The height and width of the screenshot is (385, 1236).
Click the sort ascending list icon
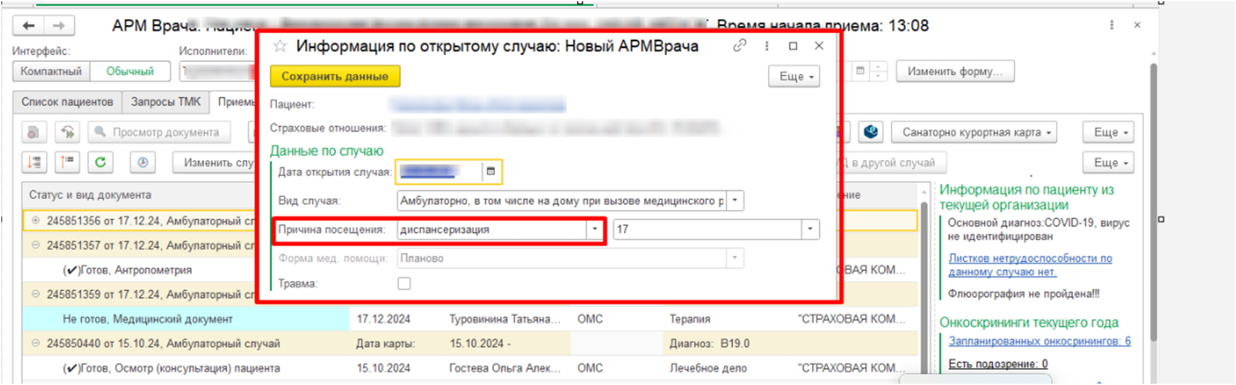click(x=67, y=162)
